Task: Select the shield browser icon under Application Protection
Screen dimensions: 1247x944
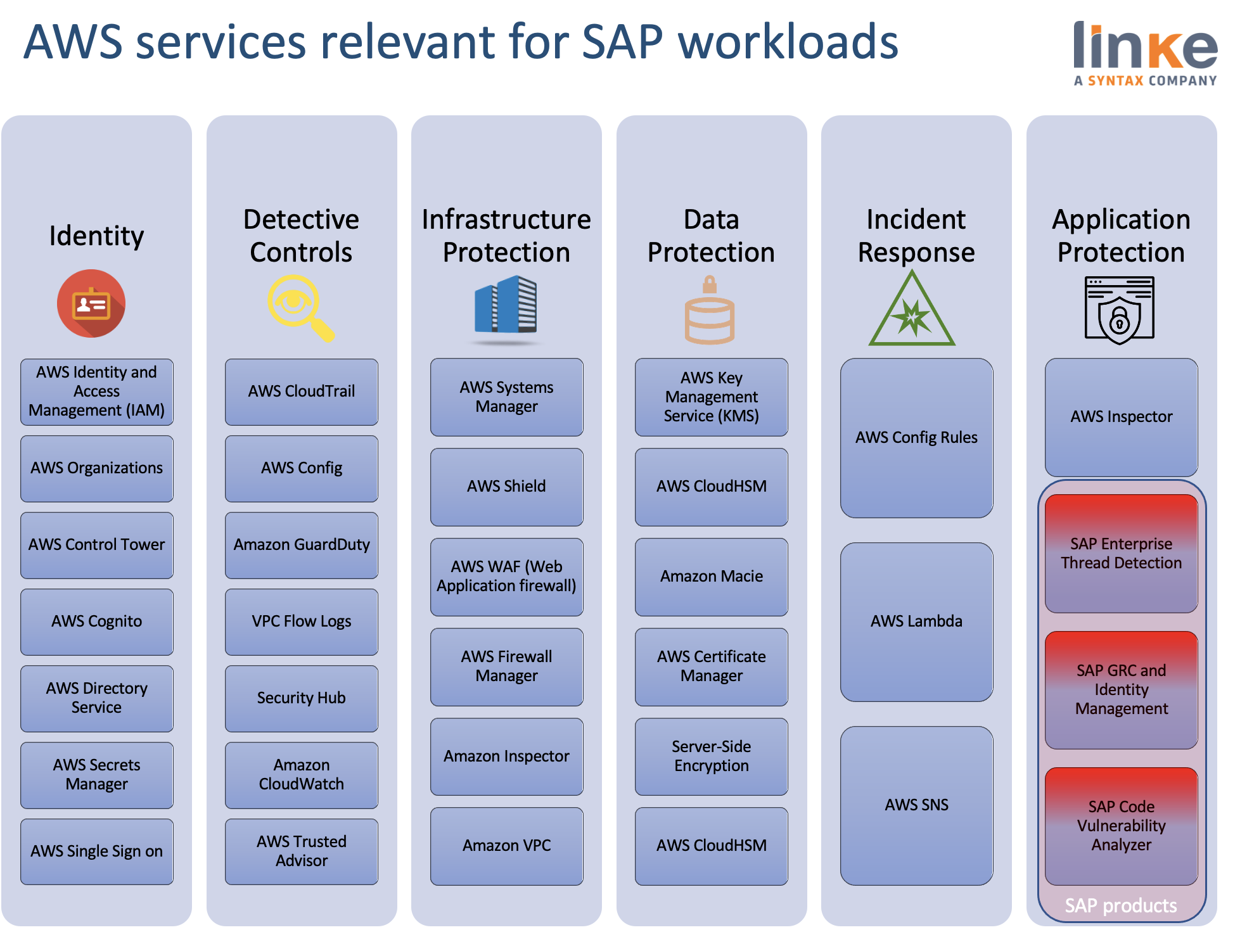Action: click(1120, 307)
